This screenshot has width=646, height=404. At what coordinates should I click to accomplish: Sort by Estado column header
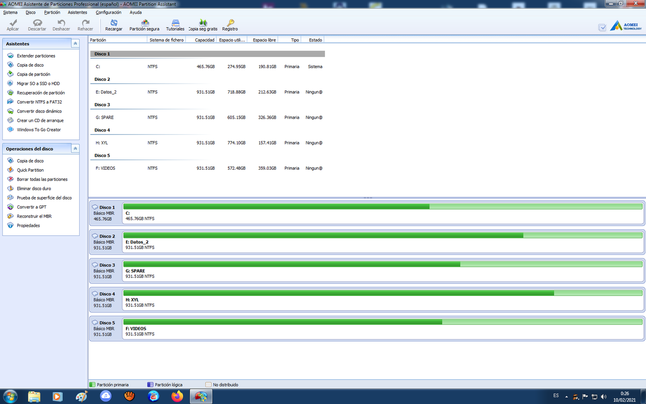(313, 40)
